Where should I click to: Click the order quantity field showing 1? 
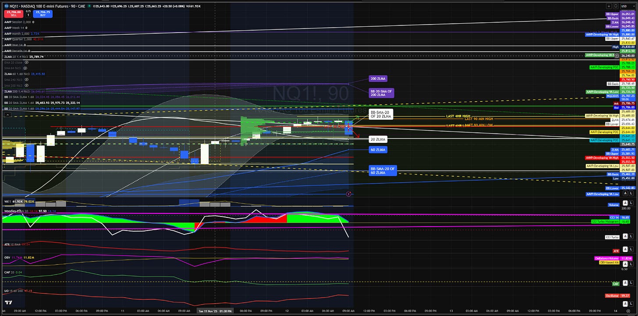click(28, 15)
